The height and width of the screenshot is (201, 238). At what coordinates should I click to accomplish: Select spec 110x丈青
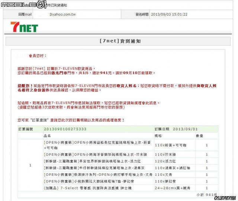click(x=163, y=175)
